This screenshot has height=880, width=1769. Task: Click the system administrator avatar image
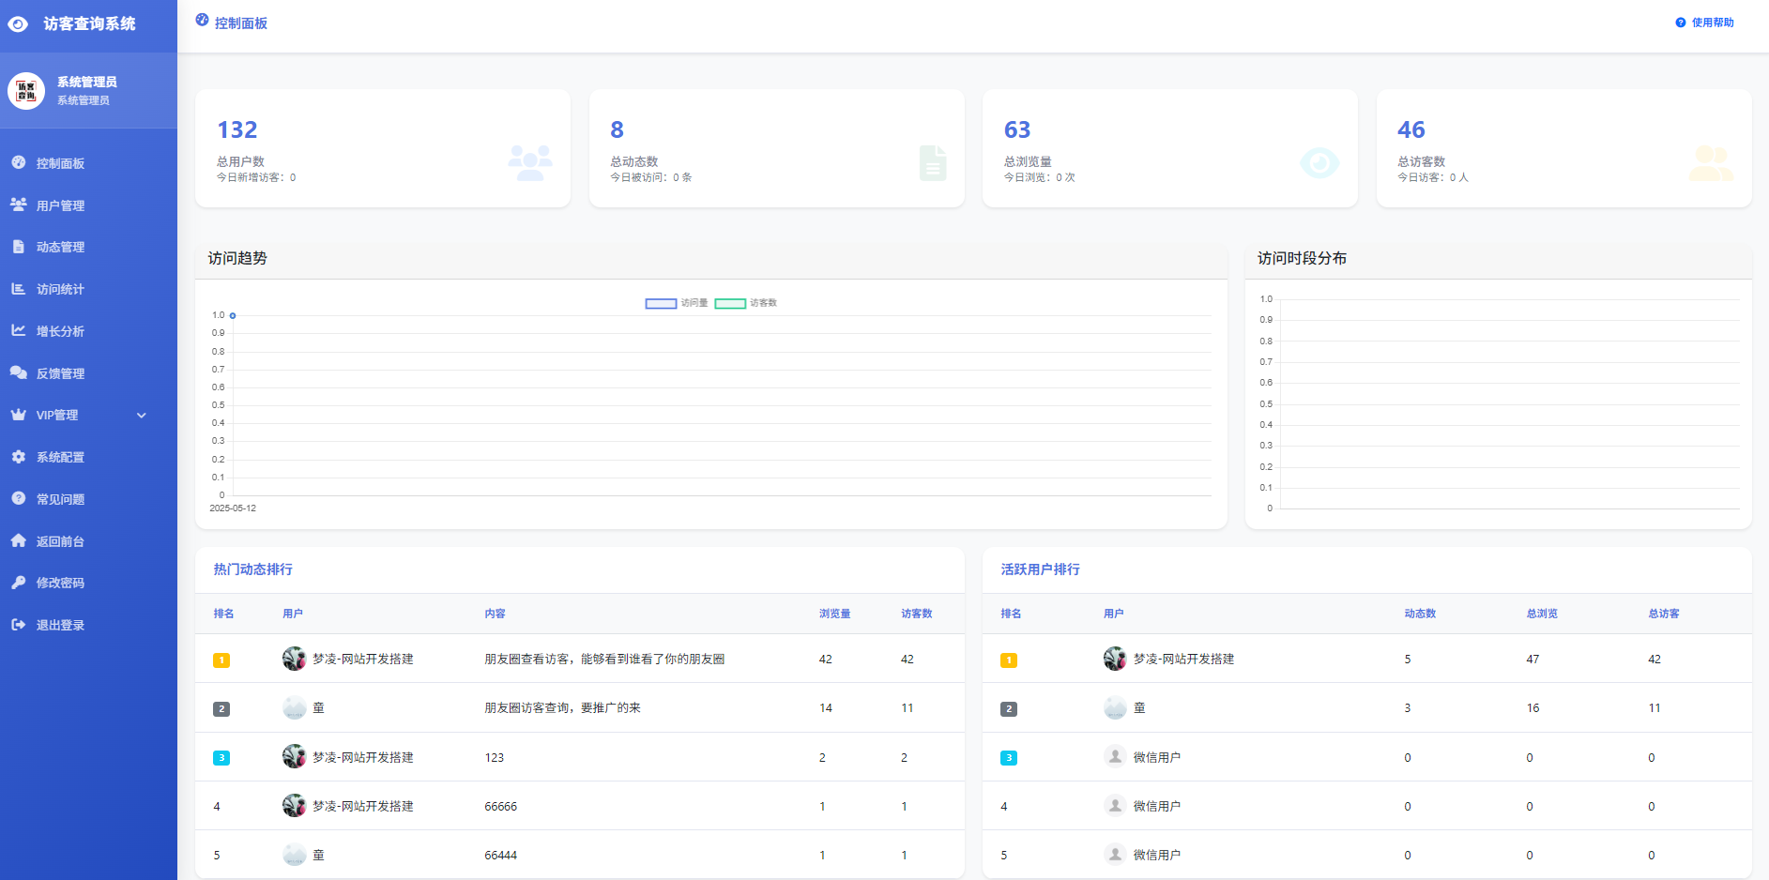(26, 91)
